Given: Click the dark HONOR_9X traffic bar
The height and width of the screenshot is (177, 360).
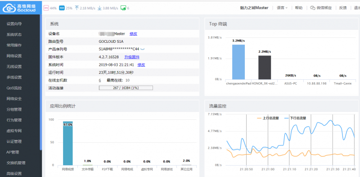Looking at the screenshot, I should (265, 68).
